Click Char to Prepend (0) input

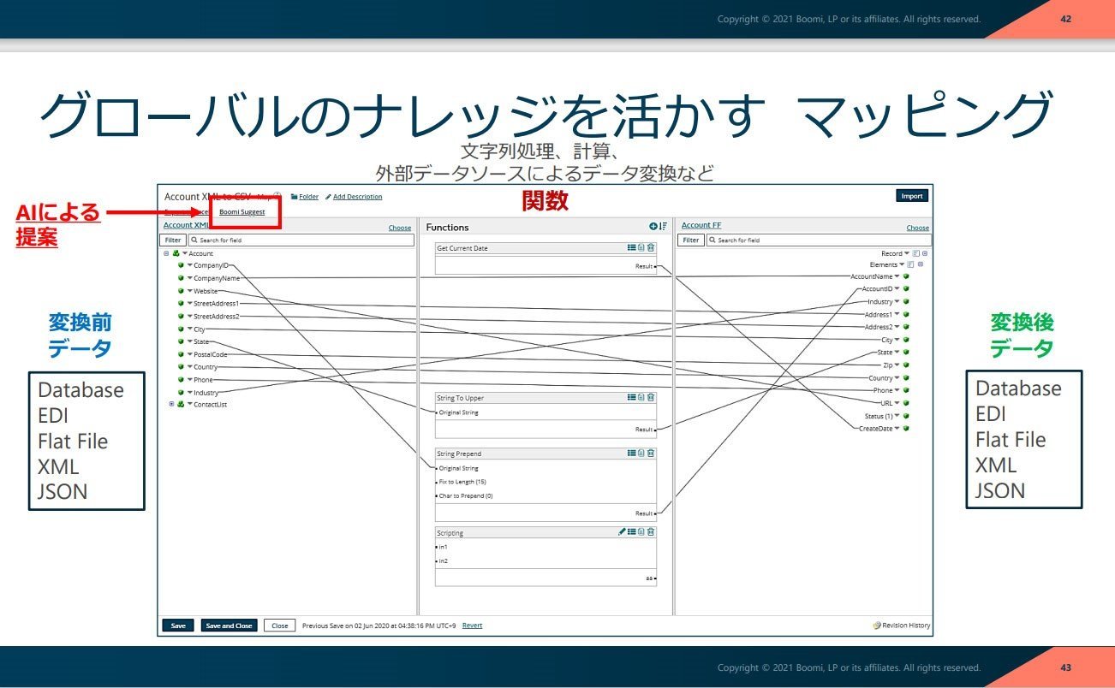464,495
